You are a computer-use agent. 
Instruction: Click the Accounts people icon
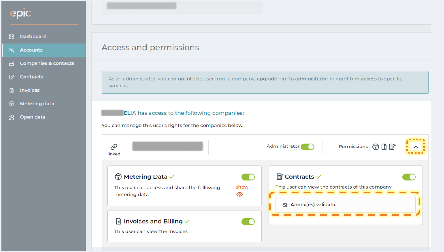click(11, 50)
